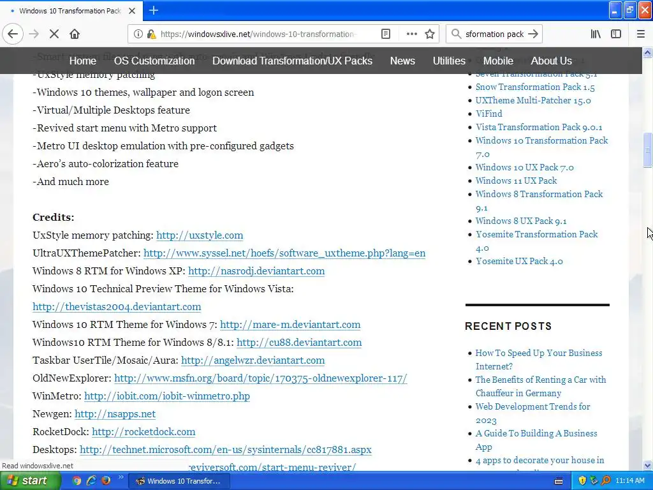Open Download Transformation/UX Packs menu
The image size is (653, 490).
[292, 61]
